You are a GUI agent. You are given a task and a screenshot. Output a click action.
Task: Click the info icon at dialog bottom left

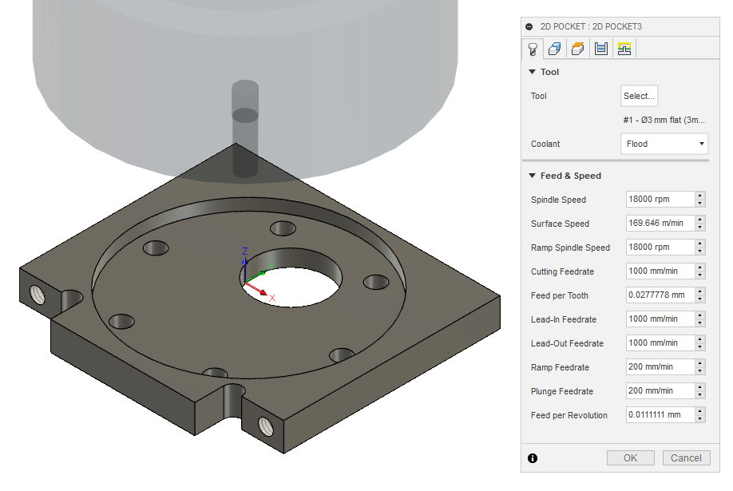pyautogui.click(x=533, y=457)
